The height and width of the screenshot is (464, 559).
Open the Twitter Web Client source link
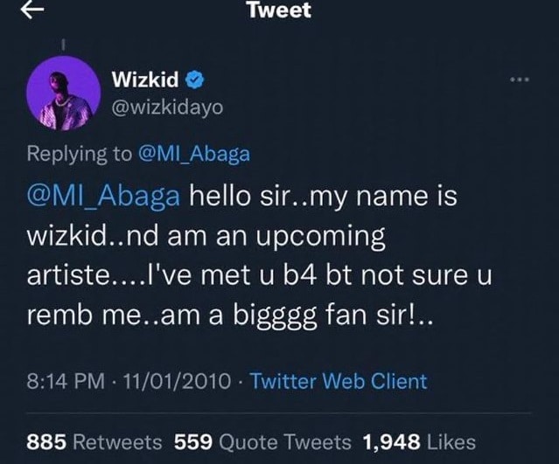339,381
